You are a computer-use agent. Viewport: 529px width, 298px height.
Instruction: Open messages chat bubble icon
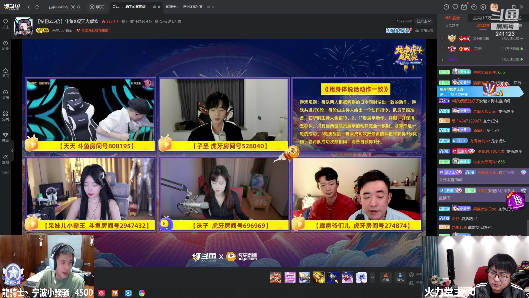(x=474, y=7)
